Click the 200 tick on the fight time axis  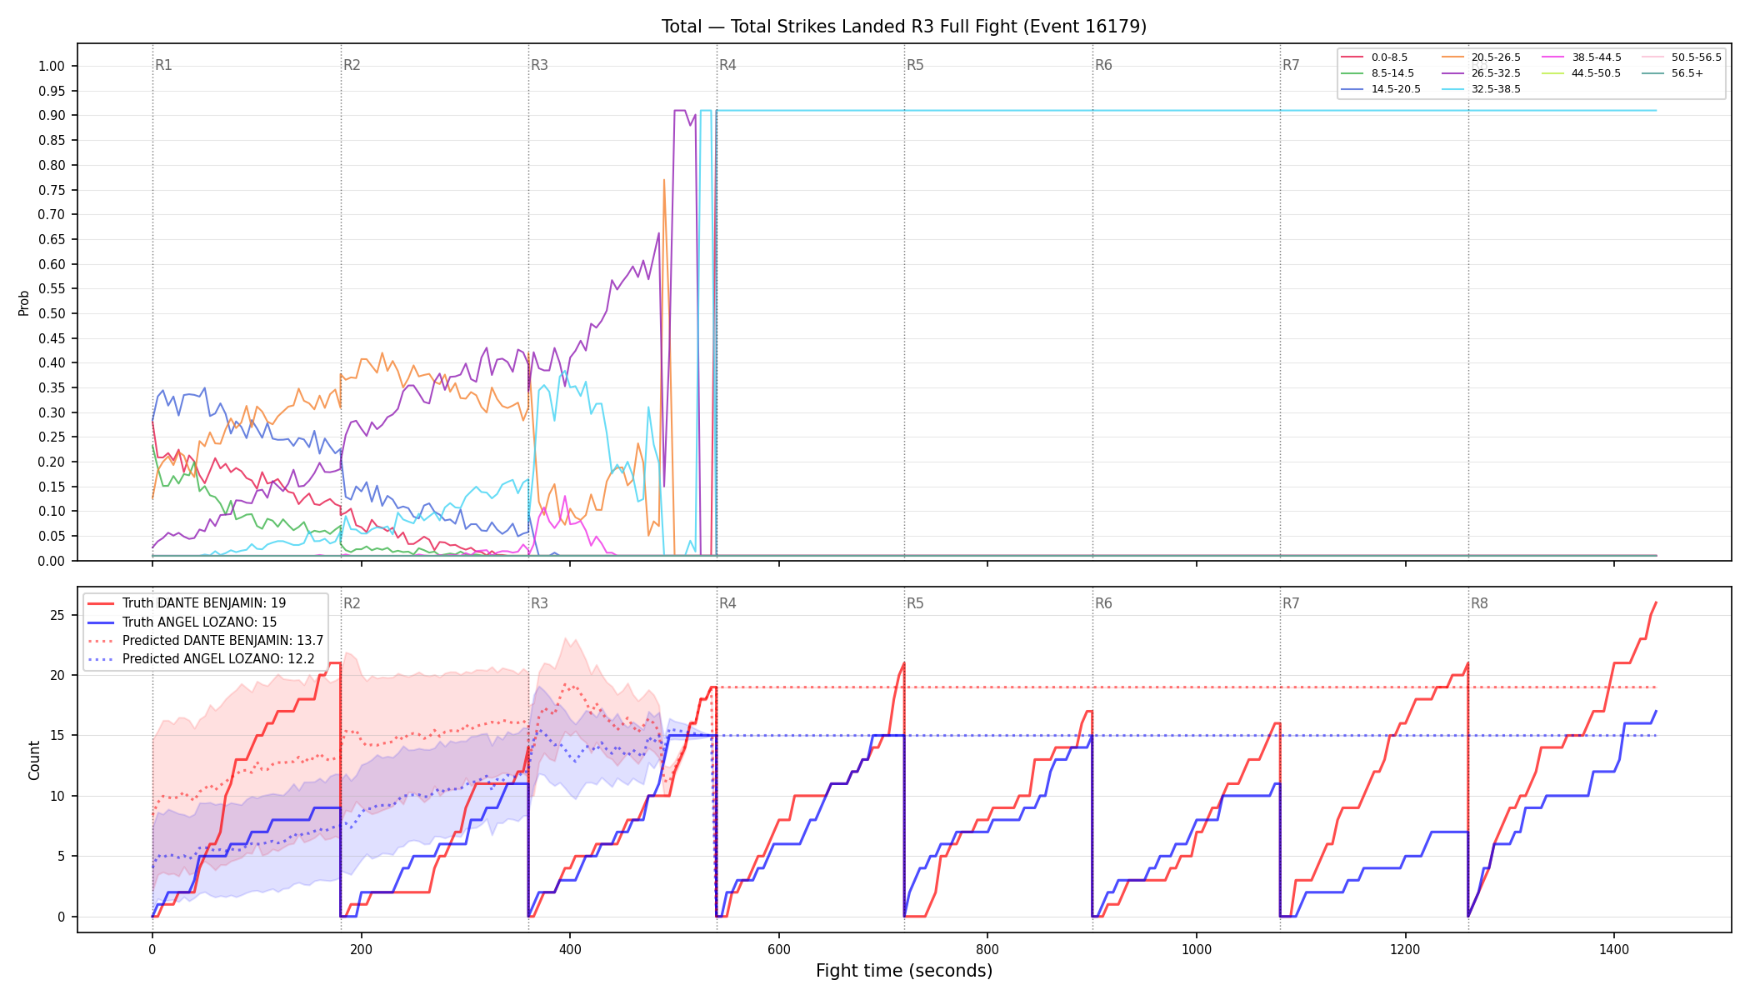coord(361,948)
